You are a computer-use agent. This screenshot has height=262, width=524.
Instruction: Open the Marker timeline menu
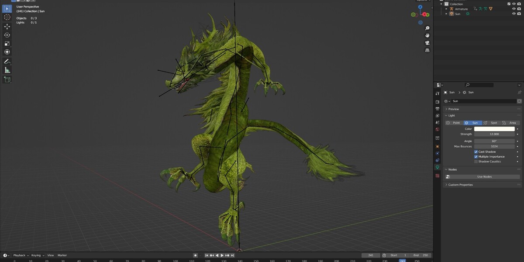pyautogui.click(x=62, y=255)
